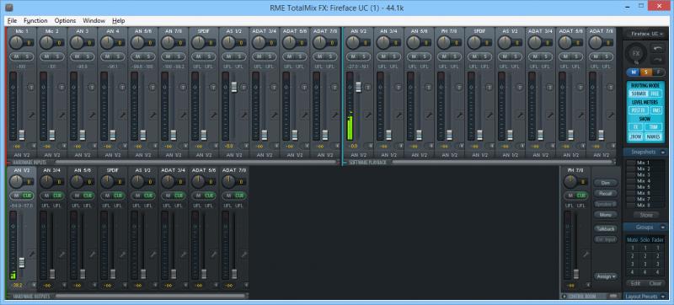Open the Function menu

[x=35, y=20]
